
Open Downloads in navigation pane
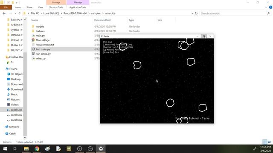pos(15,89)
